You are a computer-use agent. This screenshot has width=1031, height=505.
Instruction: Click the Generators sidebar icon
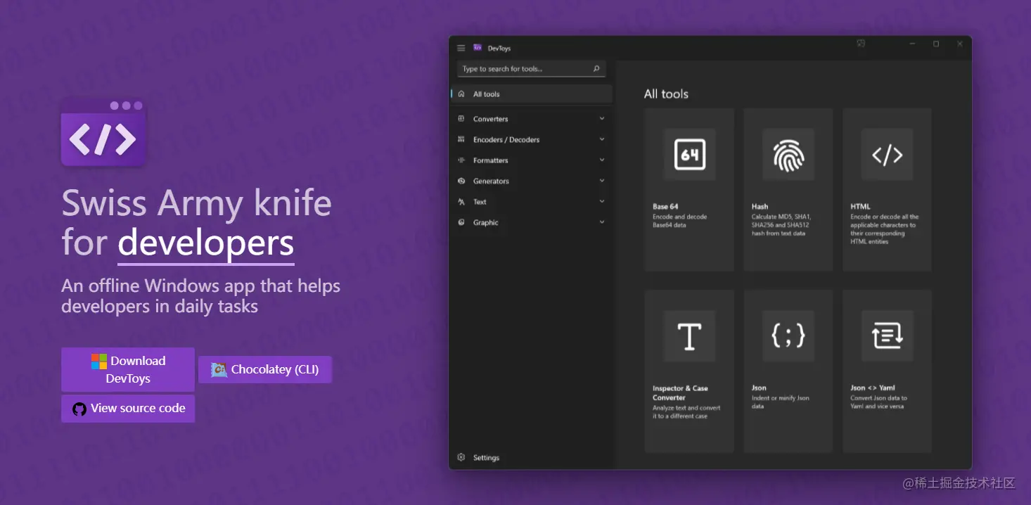coord(461,181)
